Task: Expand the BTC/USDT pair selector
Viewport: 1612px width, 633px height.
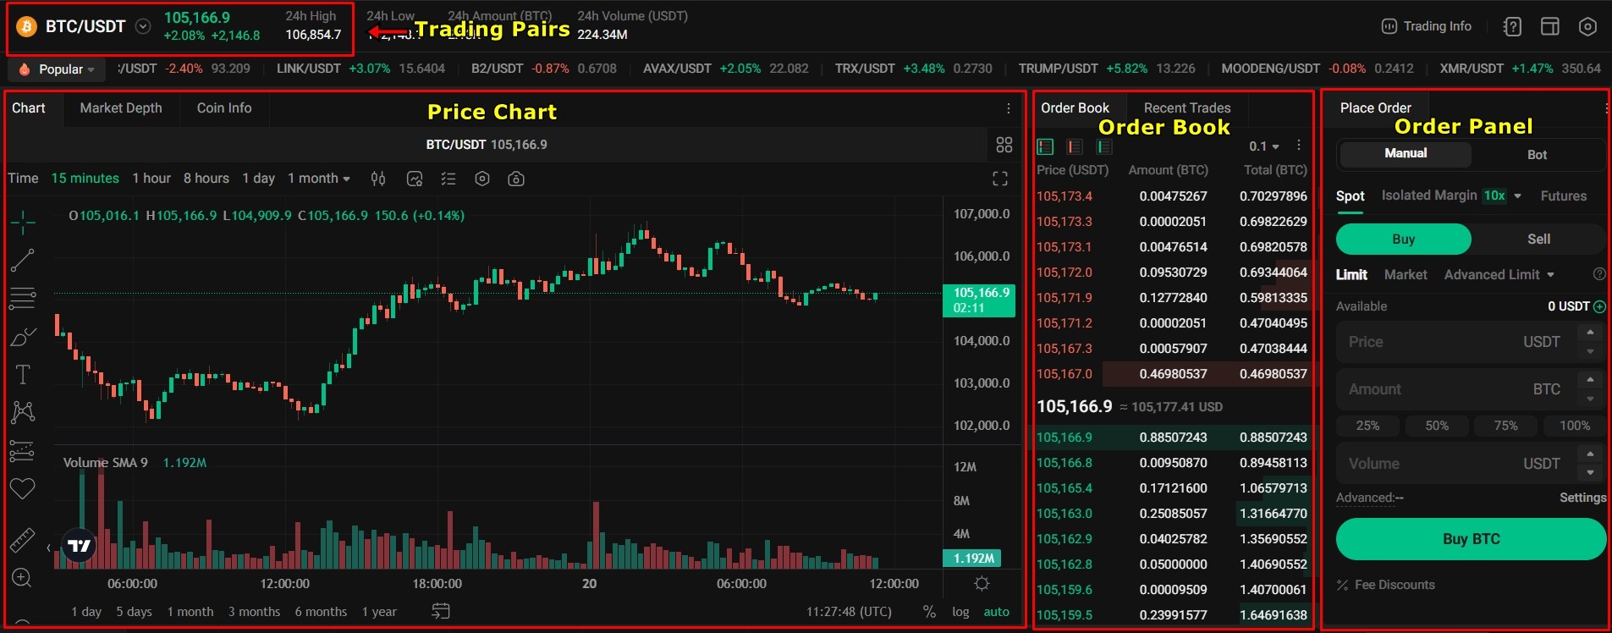Action: coord(144,26)
